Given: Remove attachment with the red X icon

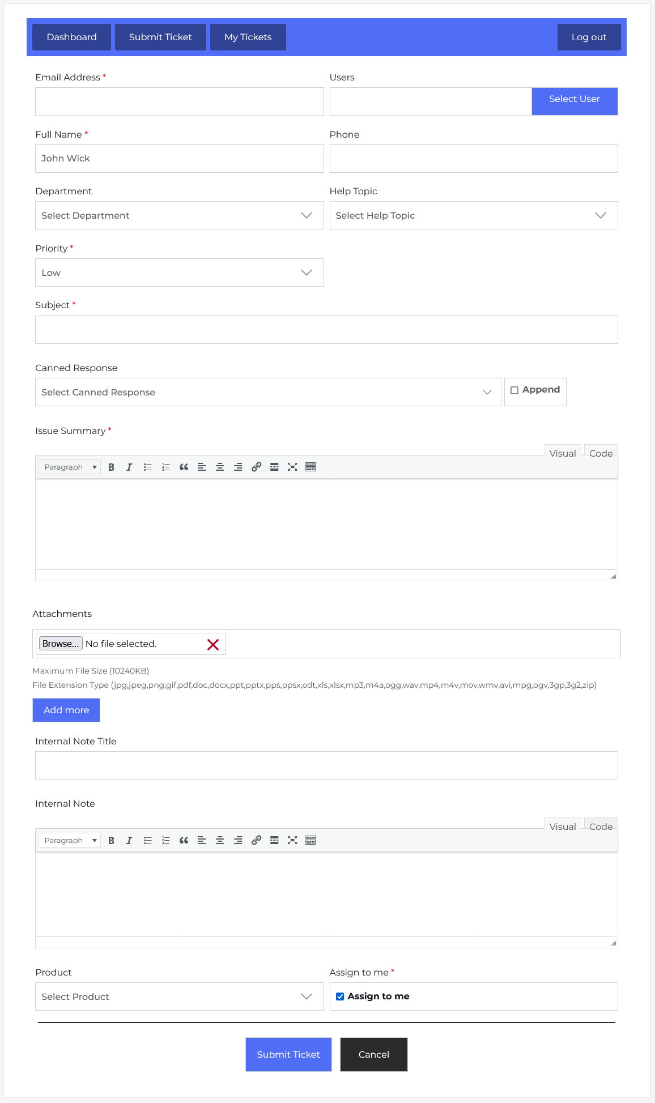Looking at the screenshot, I should click(x=213, y=645).
